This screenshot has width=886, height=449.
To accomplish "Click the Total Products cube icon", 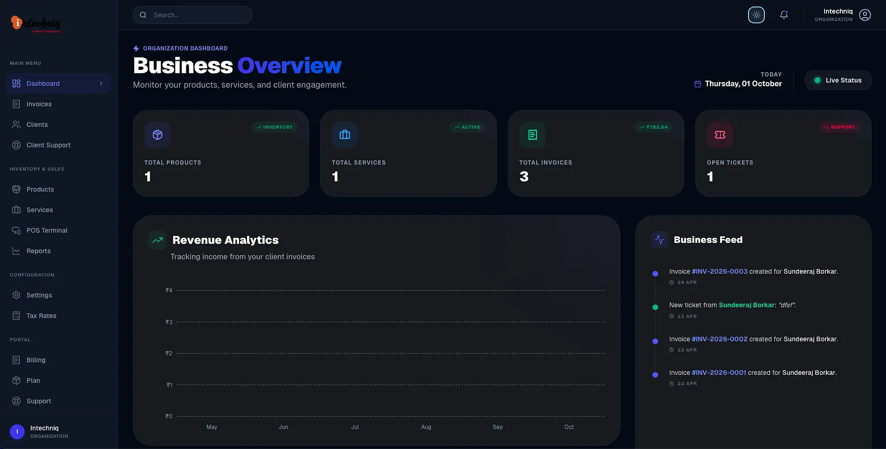I will click(x=158, y=135).
